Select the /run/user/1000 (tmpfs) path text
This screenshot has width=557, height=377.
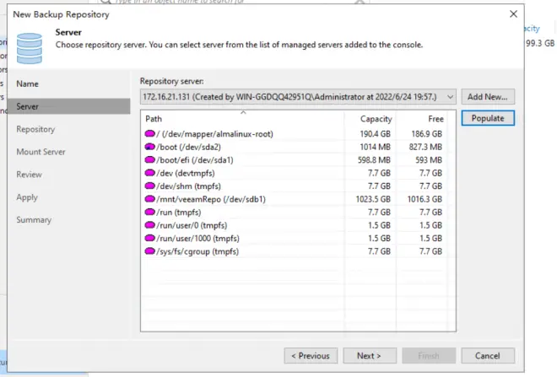click(x=197, y=238)
